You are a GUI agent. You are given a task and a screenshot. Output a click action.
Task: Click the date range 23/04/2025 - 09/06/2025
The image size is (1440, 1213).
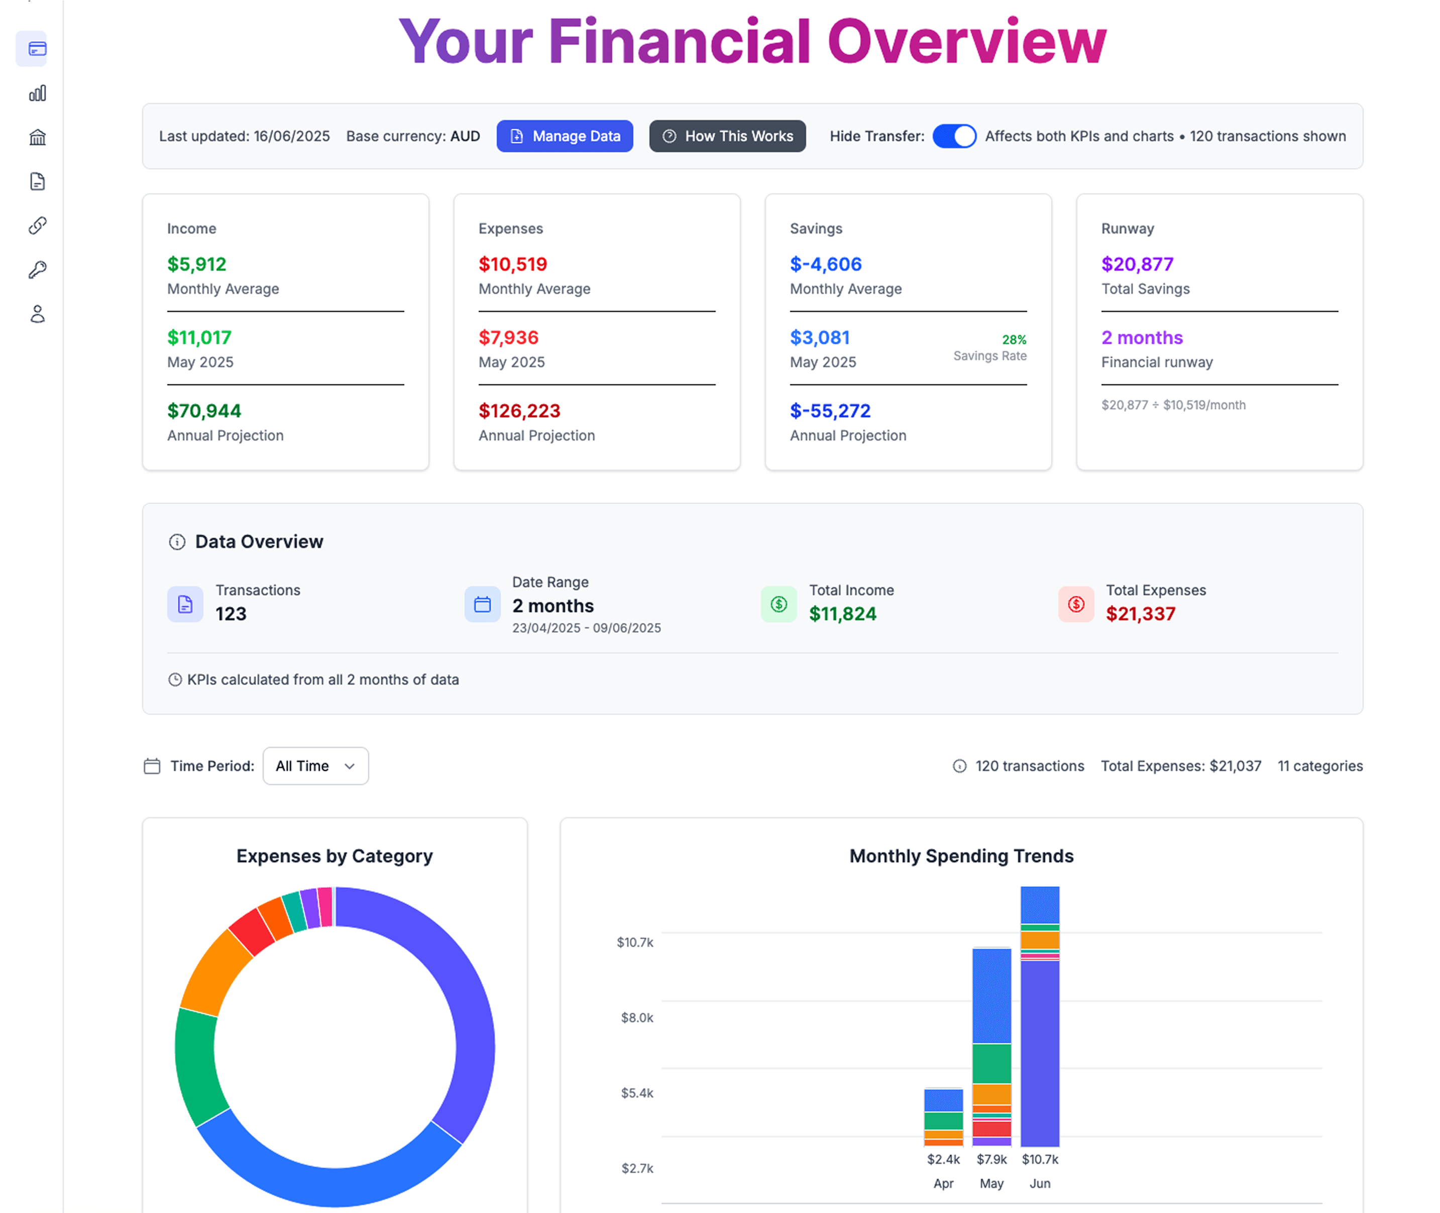tap(587, 628)
